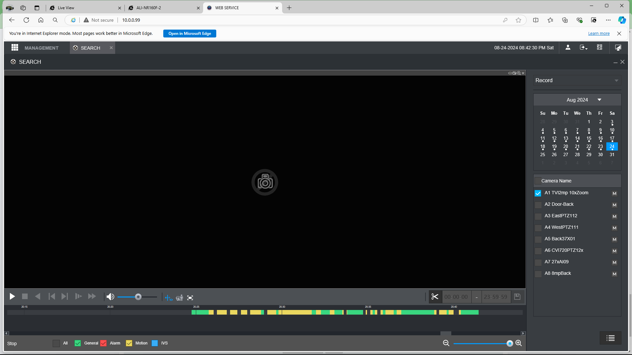Viewport: 632px width, 355px height.
Task: Toggle the Alarm record type filter
Action: pyautogui.click(x=103, y=343)
